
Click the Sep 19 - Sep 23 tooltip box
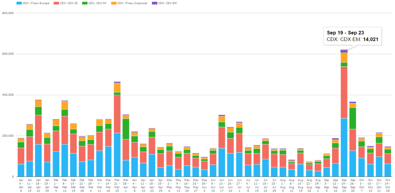point(353,36)
